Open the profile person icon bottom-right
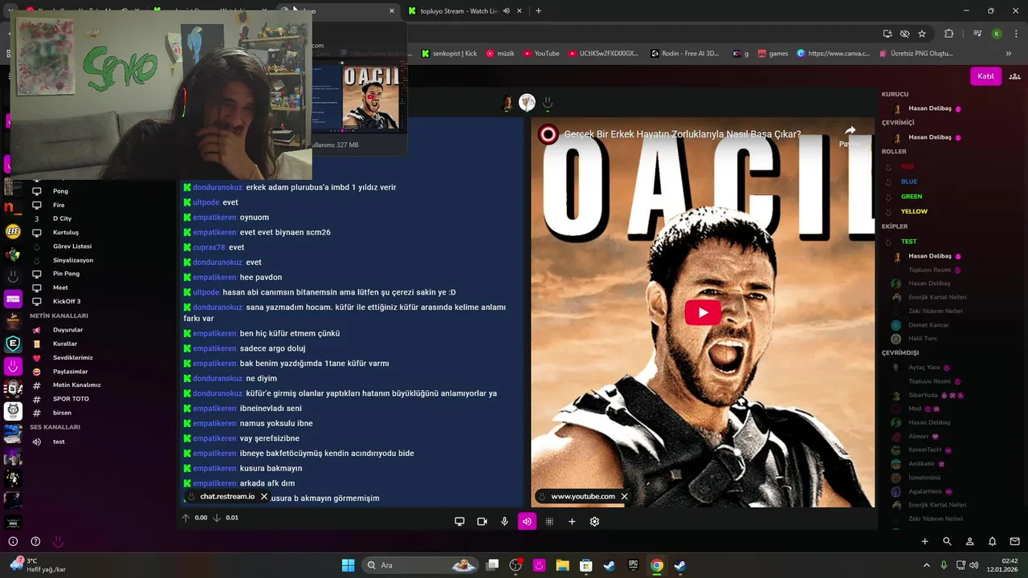1028x578 pixels. (x=969, y=541)
